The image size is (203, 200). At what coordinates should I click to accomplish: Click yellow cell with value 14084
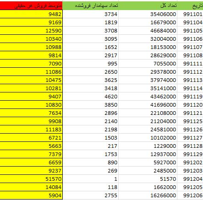[x=31, y=187]
